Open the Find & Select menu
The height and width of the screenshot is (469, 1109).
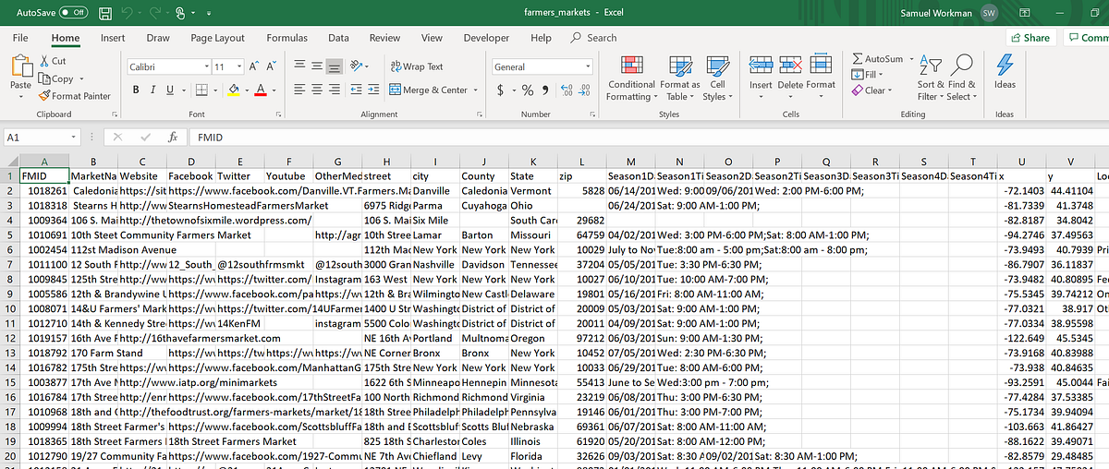(x=961, y=78)
